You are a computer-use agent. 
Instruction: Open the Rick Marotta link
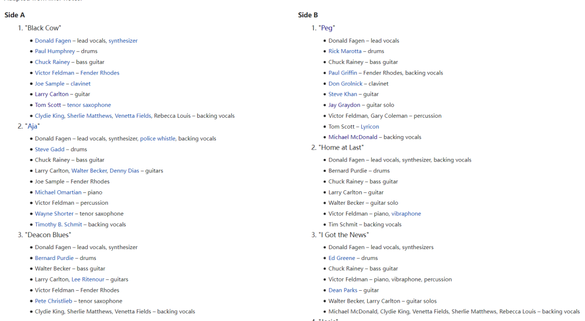[x=344, y=51]
